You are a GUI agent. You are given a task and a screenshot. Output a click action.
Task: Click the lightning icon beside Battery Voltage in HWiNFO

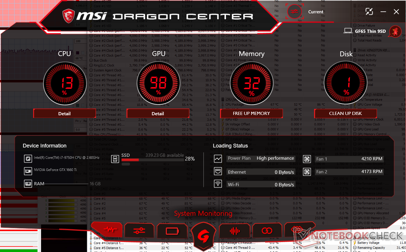click(x=355, y=243)
